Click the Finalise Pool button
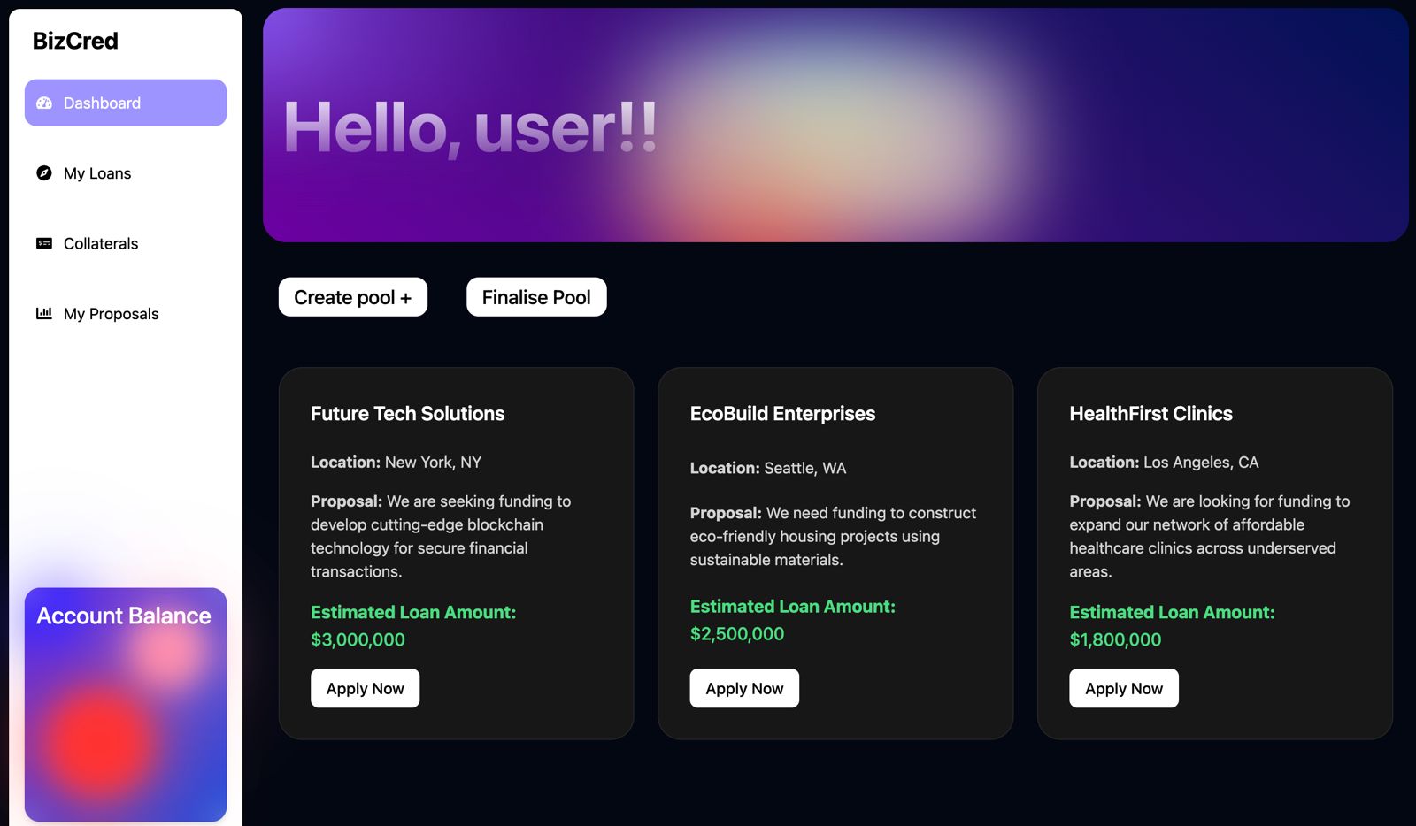The image size is (1416, 826). point(536,297)
